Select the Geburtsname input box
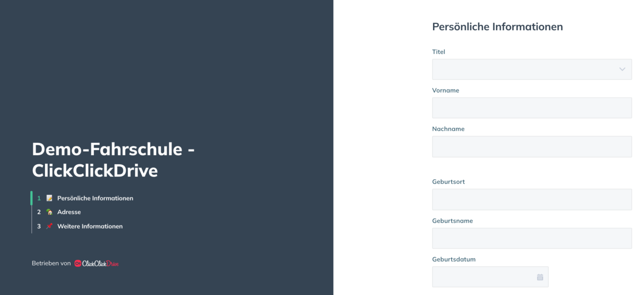637x295 pixels. coord(532,238)
